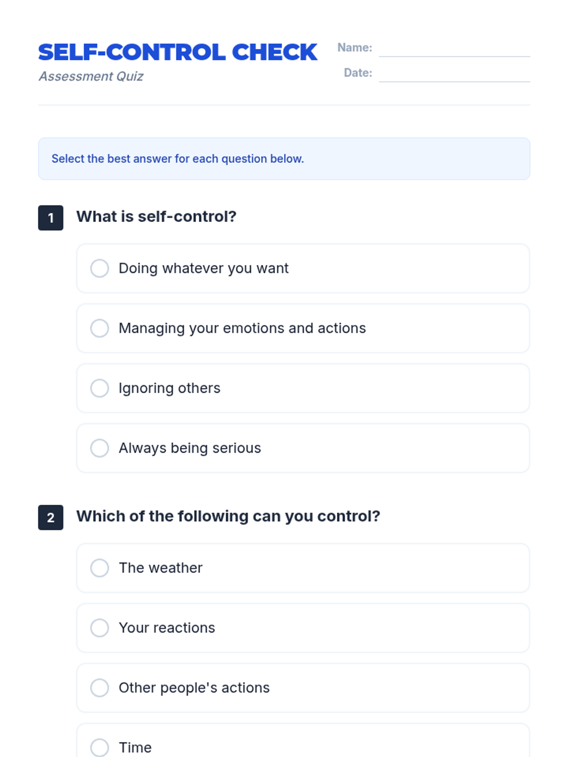568x757 pixels.
Task: Pick the 'Always being serious' radio button
Action: tap(99, 448)
